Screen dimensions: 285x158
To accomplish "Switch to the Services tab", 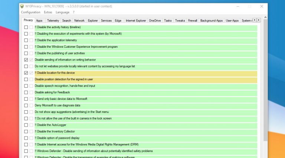I will pos(107,20).
